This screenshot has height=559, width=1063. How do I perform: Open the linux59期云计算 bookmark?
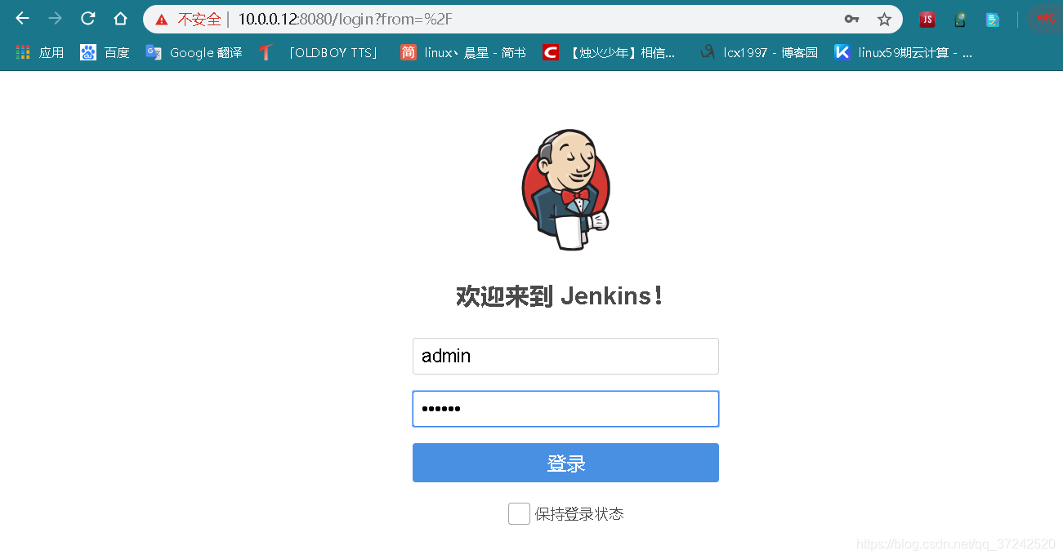(x=903, y=52)
